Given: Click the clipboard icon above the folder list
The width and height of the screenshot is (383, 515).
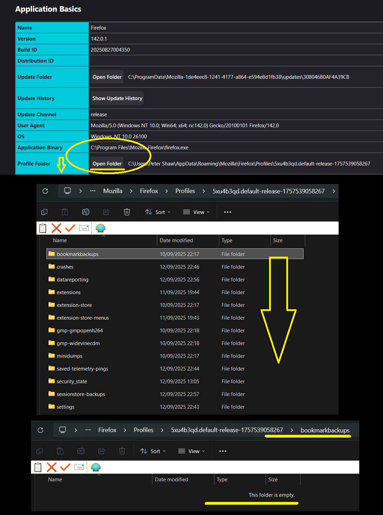Looking at the screenshot, I should (x=43, y=228).
